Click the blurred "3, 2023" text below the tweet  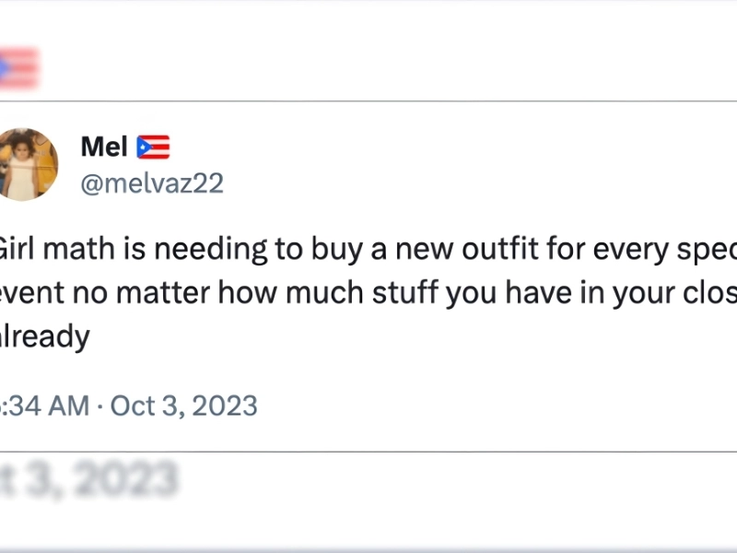(x=90, y=479)
